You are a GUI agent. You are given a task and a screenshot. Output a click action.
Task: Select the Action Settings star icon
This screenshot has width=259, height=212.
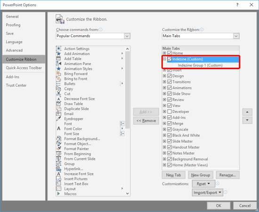click(59, 48)
